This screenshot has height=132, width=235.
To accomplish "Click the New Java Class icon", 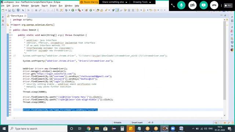I will tap(91, 10).
